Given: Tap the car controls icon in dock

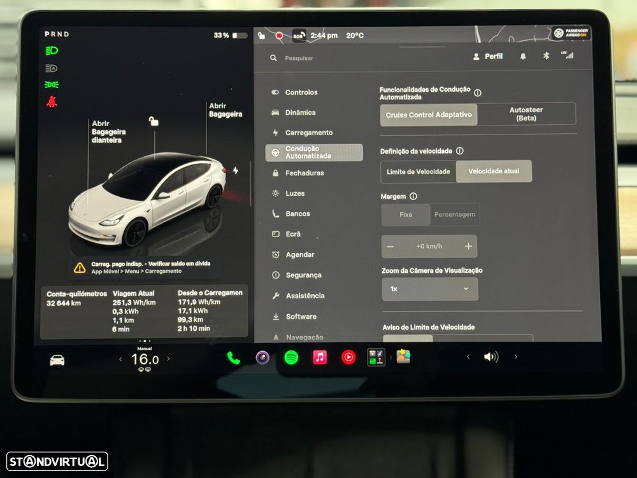Looking at the screenshot, I should coord(57,360).
